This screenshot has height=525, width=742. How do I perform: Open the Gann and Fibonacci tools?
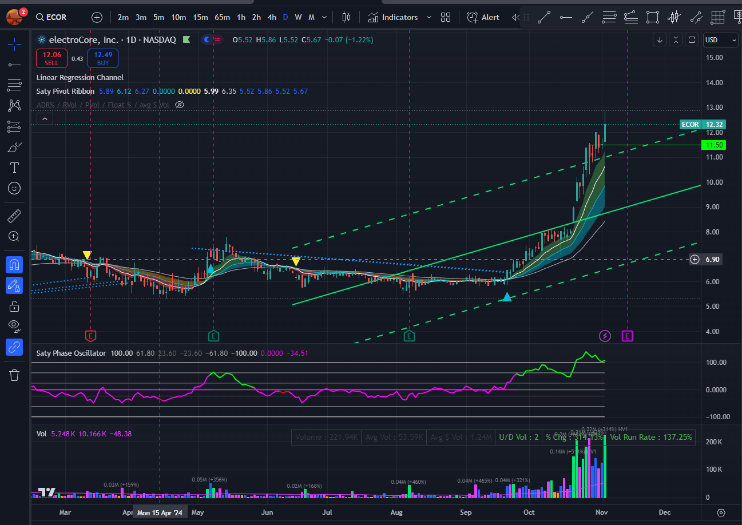point(14,85)
